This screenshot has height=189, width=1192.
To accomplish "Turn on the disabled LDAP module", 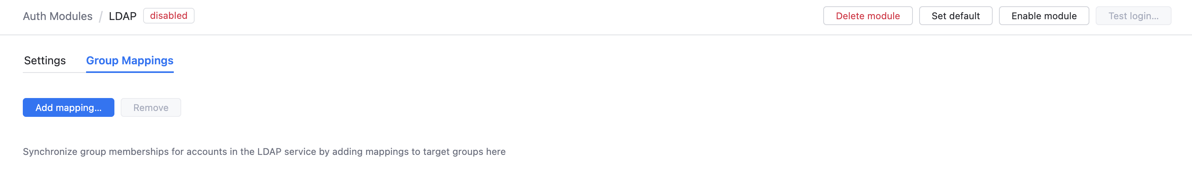I will click(1043, 16).
